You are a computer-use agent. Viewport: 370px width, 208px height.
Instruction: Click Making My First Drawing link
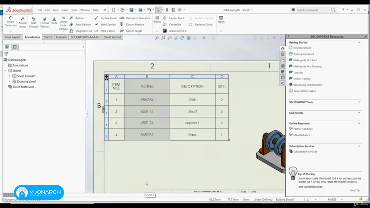tap(305, 67)
